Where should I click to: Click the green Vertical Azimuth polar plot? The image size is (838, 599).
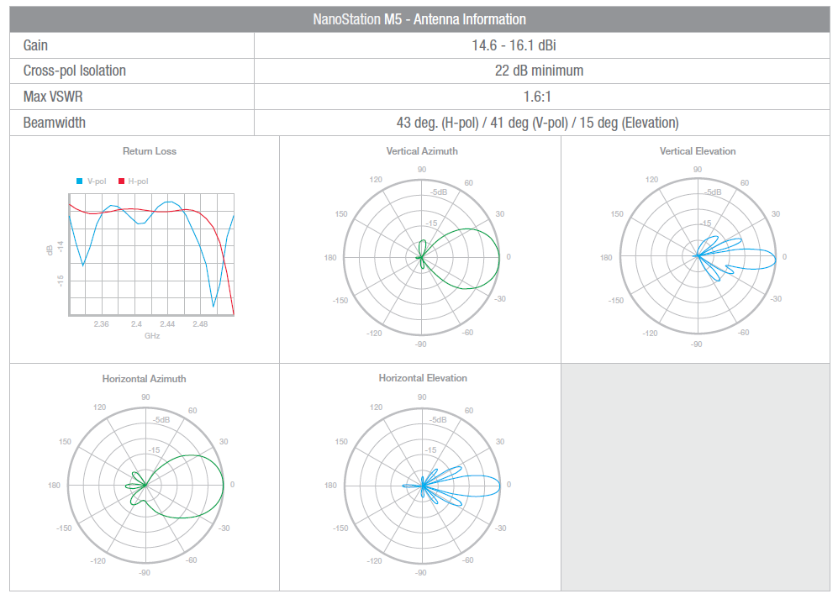tap(422, 257)
